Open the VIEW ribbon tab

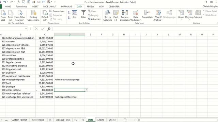[x=101, y=6]
